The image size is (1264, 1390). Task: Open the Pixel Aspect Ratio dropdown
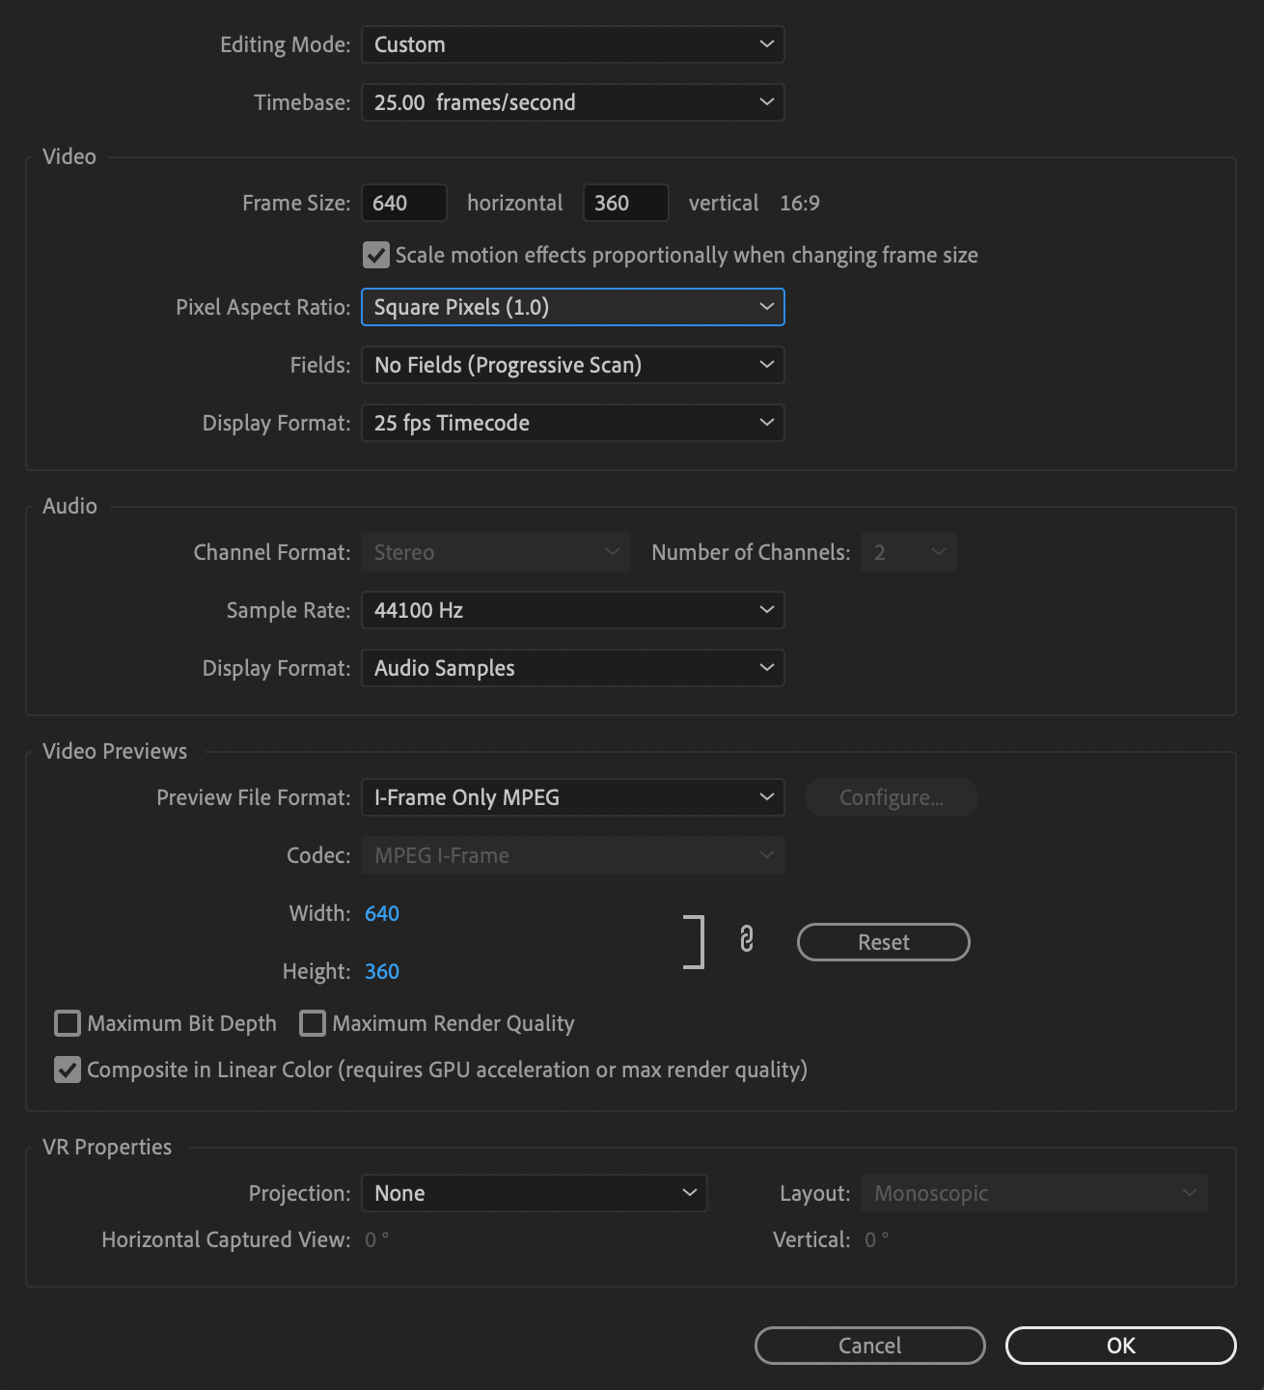(572, 307)
